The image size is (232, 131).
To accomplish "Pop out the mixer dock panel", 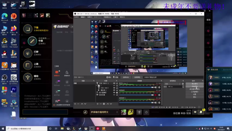I will click(x=161, y=81).
